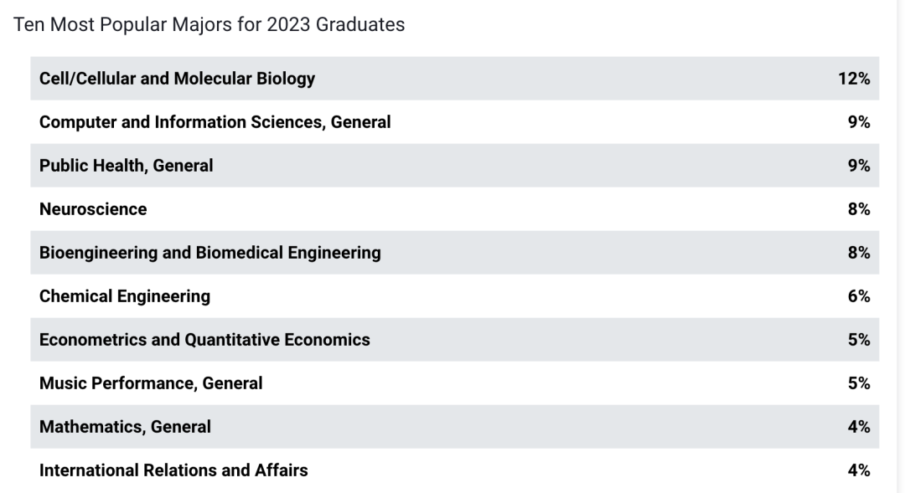Click the 9% value beside Computer and Information Sciences
The width and height of the screenshot is (905, 493).
click(x=859, y=122)
